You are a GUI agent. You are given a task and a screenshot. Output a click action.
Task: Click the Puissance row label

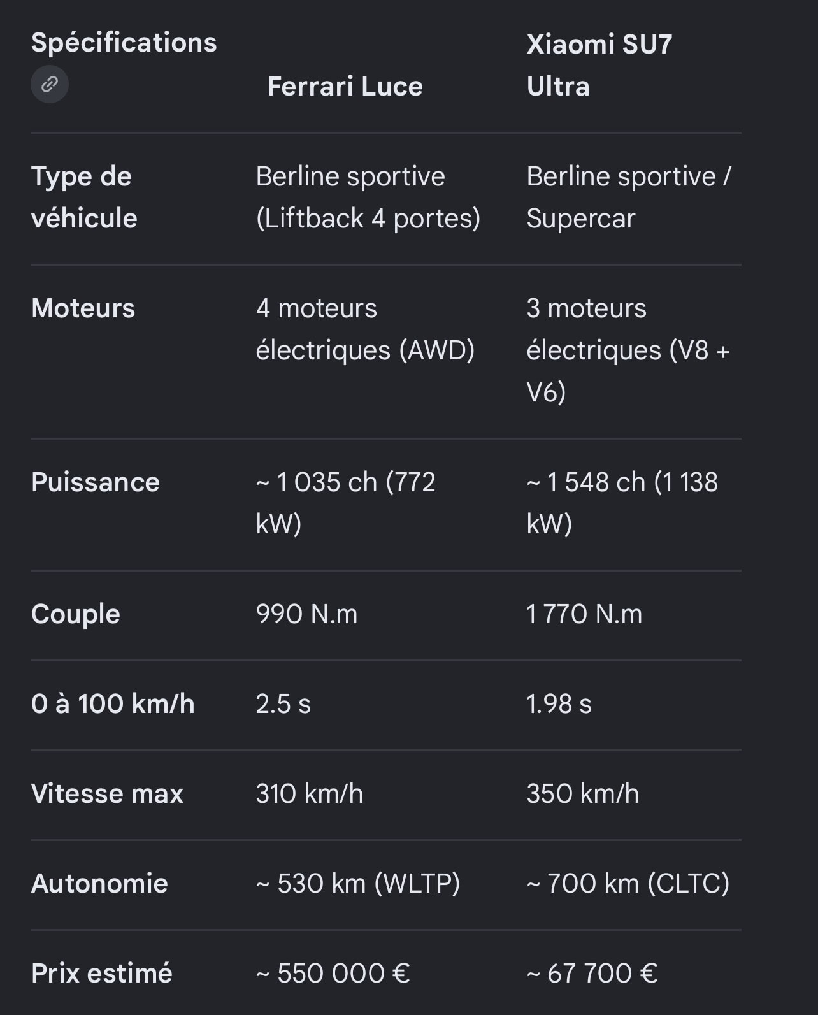point(96,482)
